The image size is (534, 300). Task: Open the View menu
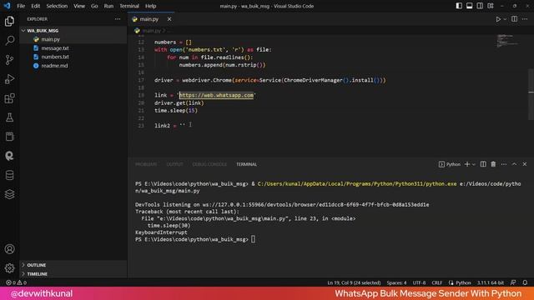coord(79,6)
